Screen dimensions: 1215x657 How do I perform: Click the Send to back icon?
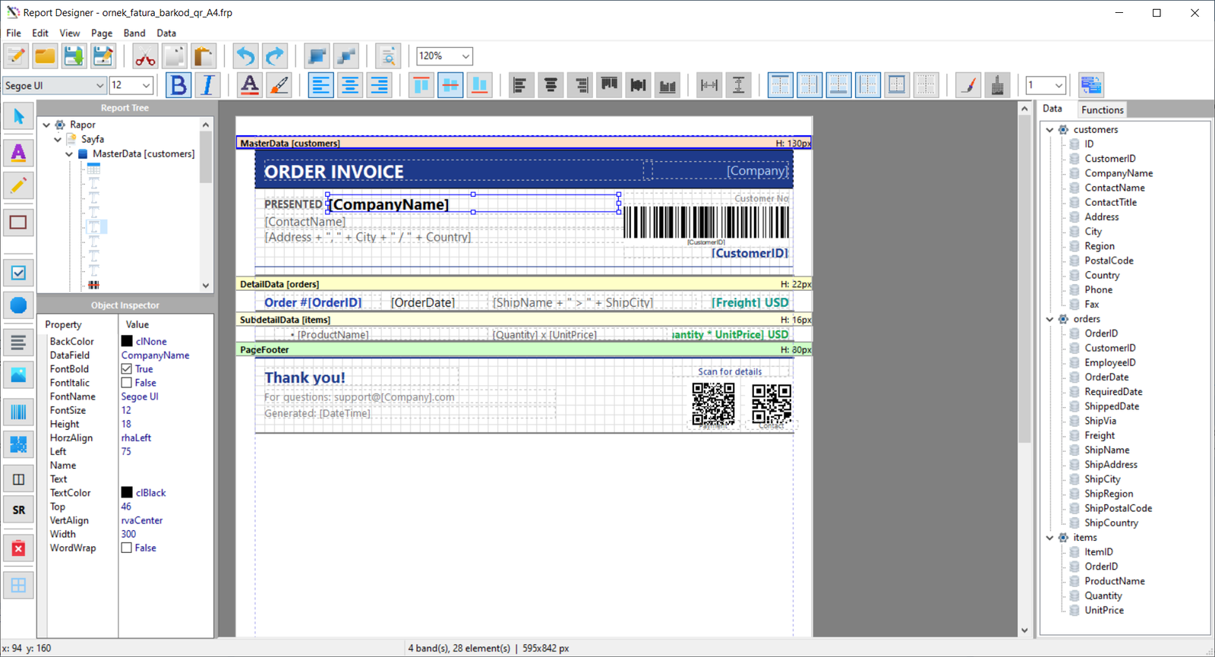pyautogui.click(x=346, y=56)
